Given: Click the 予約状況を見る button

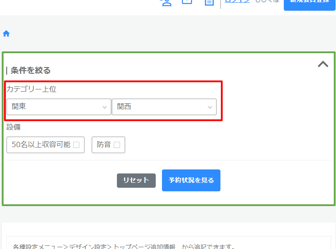Looking at the screenshot, I should 191,180.
